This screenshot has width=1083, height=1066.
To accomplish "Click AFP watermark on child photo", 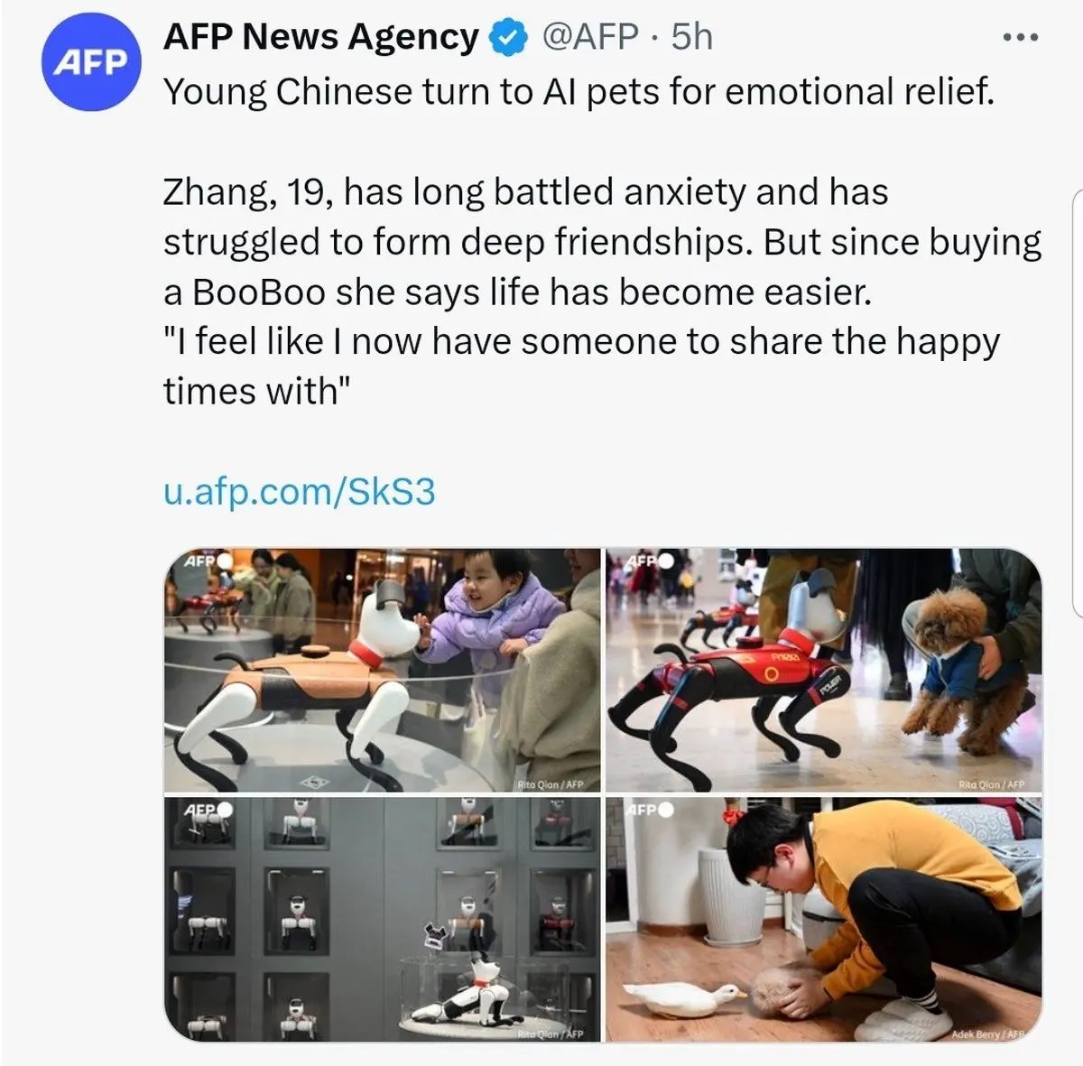I will click(208, 561).
